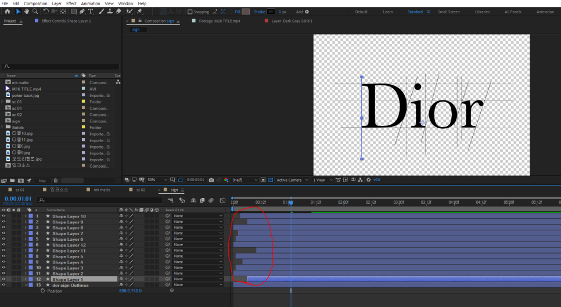Click the Add shape attribute button
Viewport: 561px width, 307px height.
tap(307, 12)
